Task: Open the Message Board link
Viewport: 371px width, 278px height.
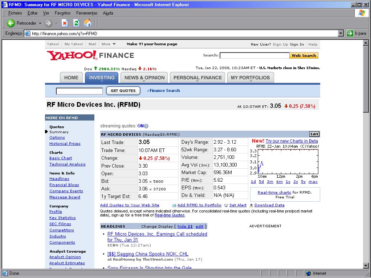Action: 65,197
